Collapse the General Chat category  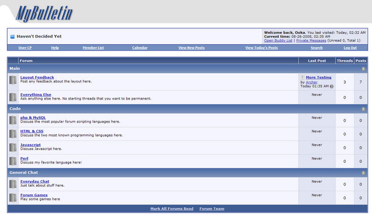(362, 173)
